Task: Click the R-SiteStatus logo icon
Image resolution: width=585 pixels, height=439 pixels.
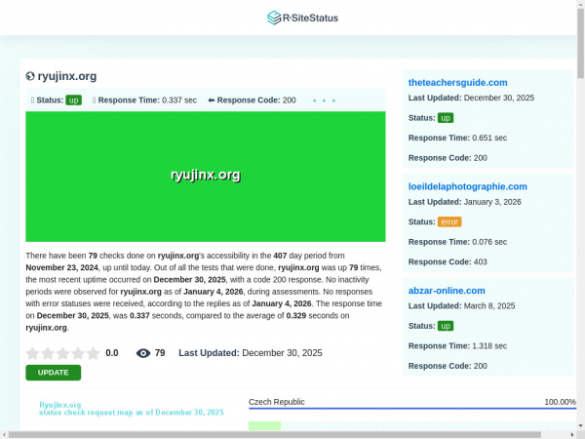Action: click(274, 18)
